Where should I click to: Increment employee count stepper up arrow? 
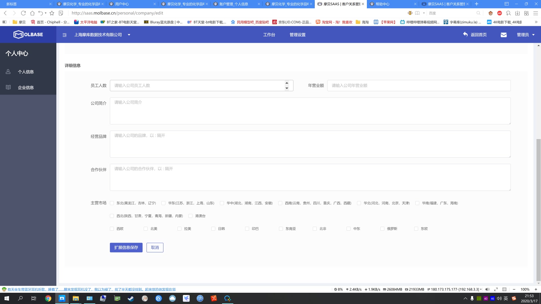tap(287, 83)
